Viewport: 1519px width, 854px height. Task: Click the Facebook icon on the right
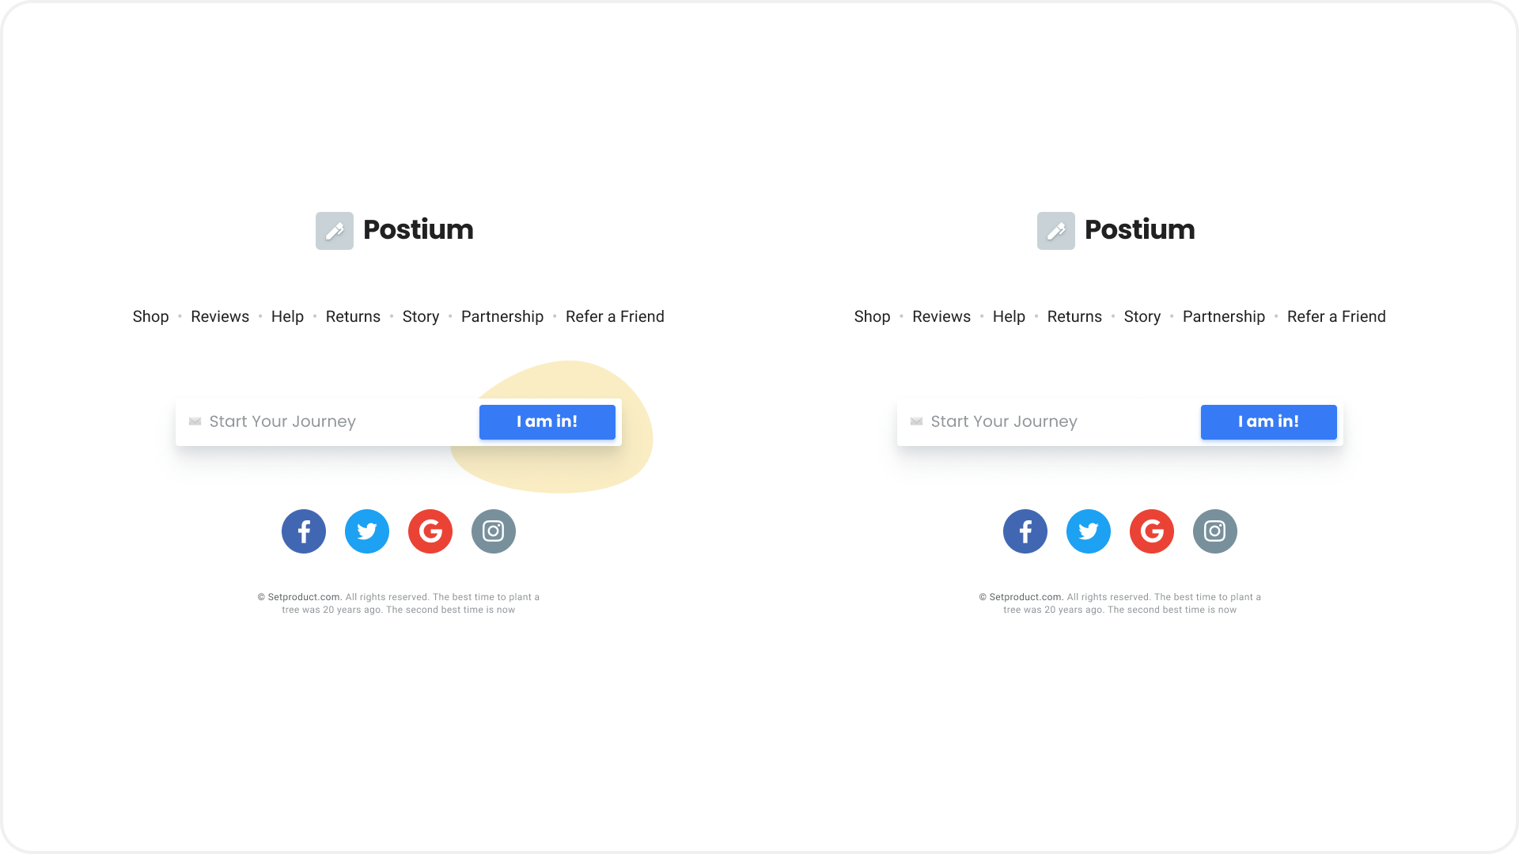1025,531
